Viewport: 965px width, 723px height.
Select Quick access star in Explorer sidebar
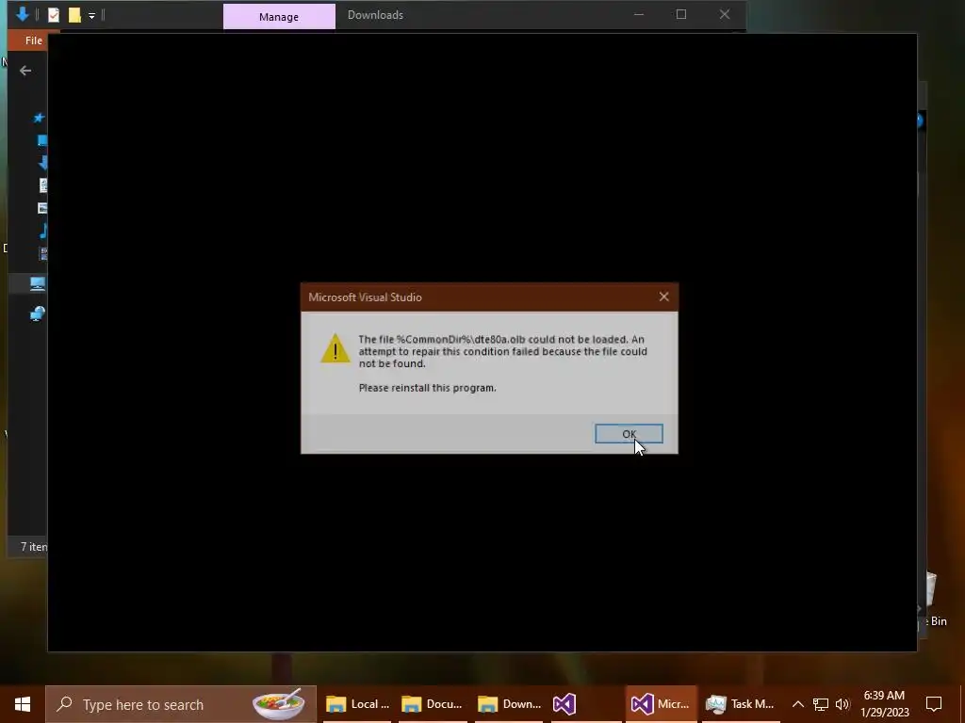pos(39,118)
